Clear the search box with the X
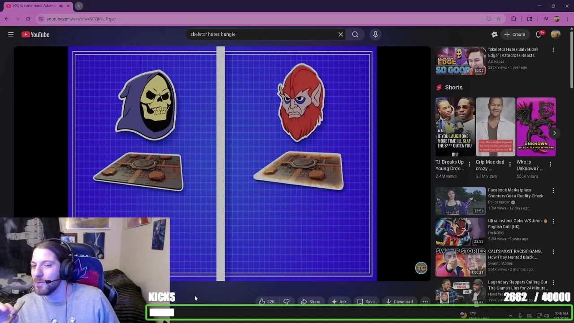This screenshot has height=323, width=574. 341,34
